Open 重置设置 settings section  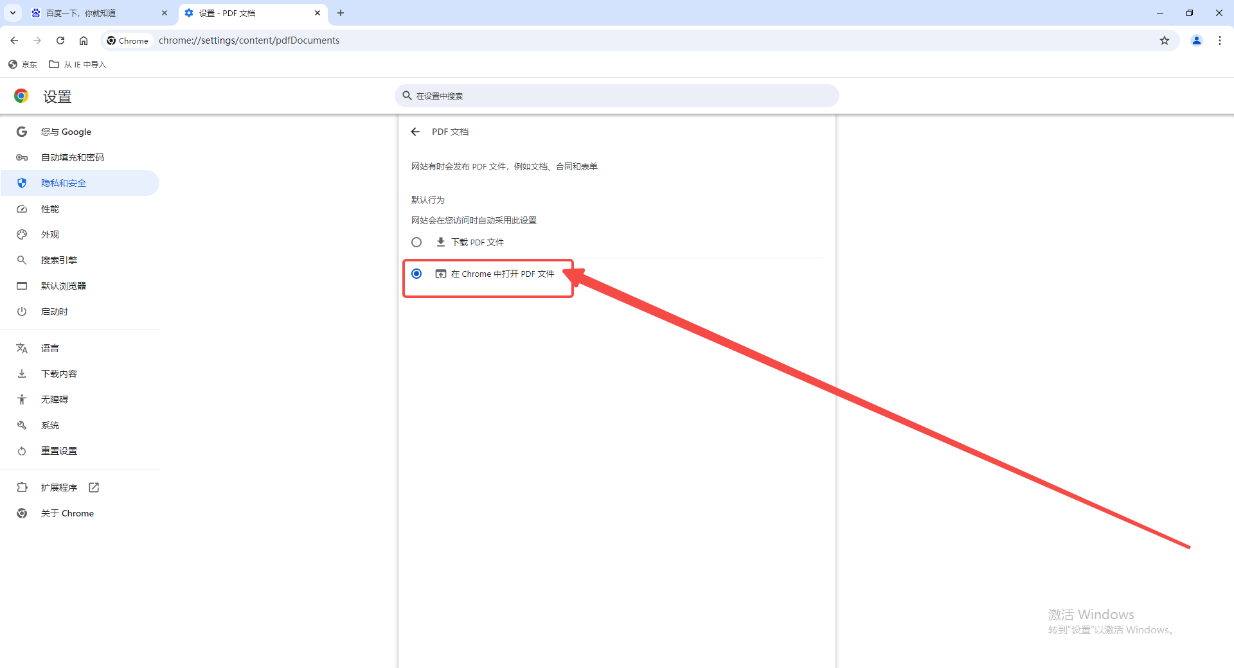point(80,451)
